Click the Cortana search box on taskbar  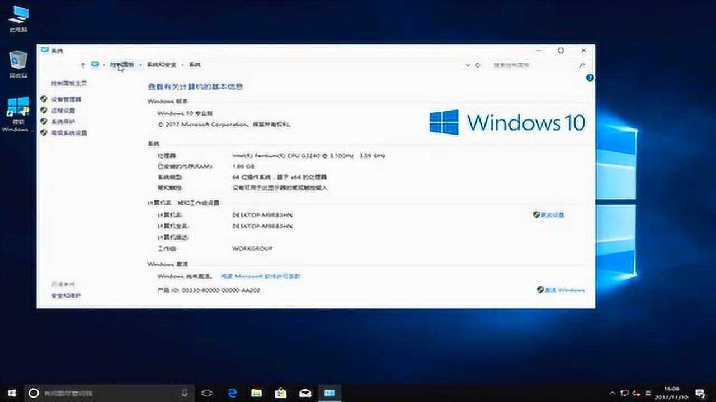pos(101,393)
